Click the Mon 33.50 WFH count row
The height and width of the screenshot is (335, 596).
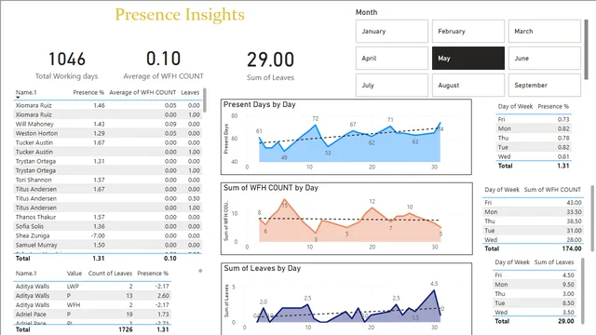533,212
